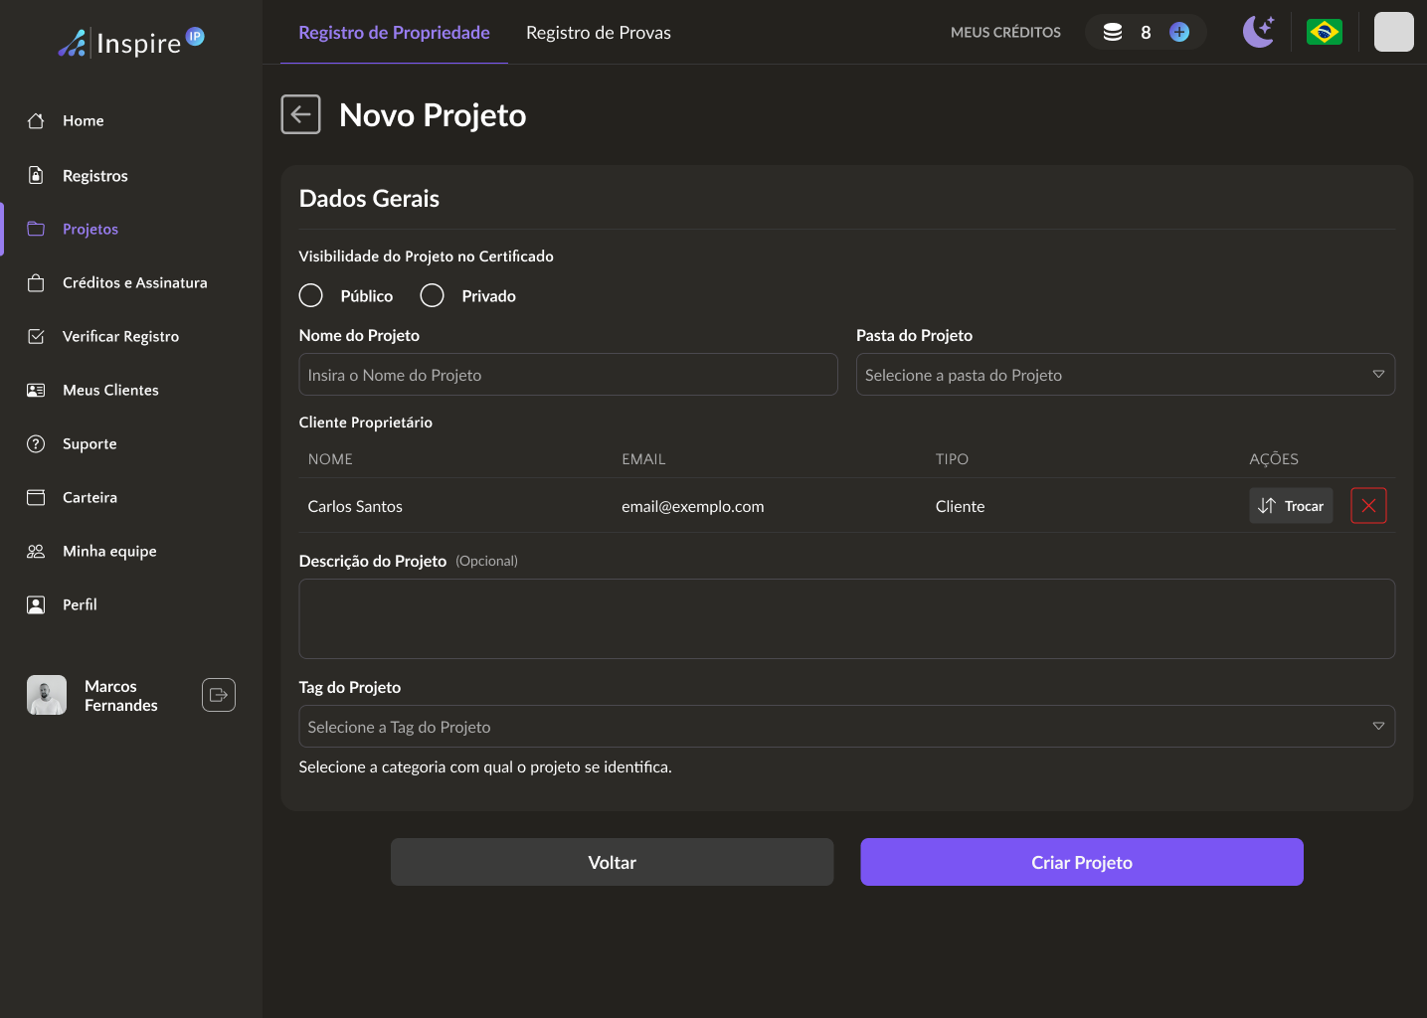Click Trocar to swap the client
The height and width of the screenshot is (1018, 1427).
1291,506
